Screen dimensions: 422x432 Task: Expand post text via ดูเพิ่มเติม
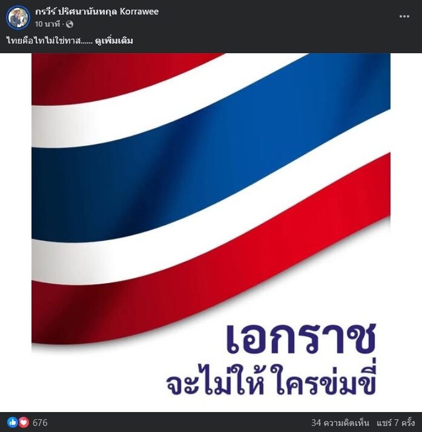coord(114,41)
